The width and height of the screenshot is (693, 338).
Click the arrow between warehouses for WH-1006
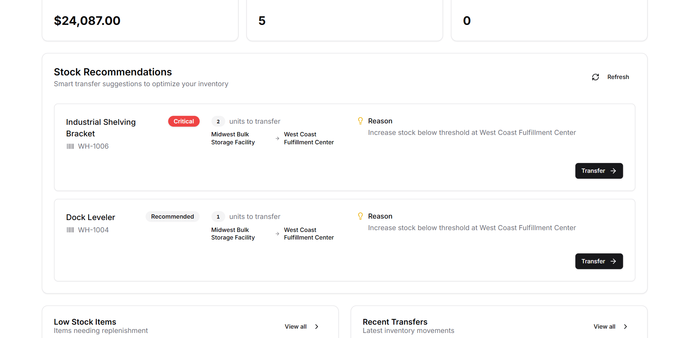[277, 139]
